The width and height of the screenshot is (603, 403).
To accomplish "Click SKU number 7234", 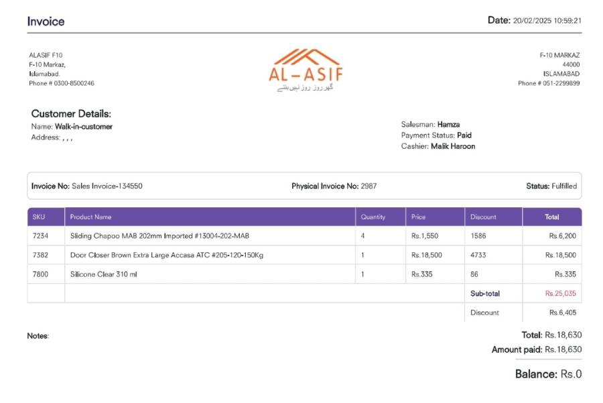I will [40, 236].
